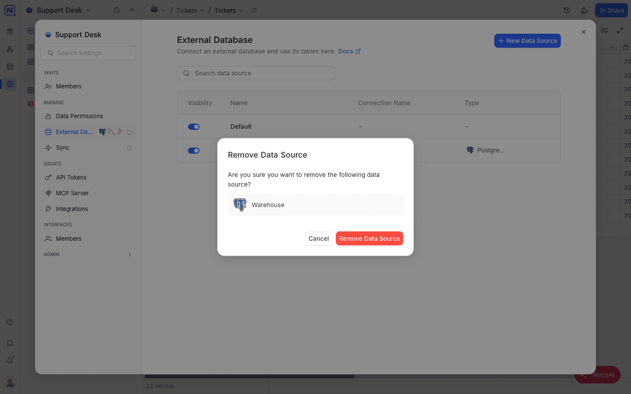
Task: Open the extensions puzzle icon
Action: pyautogui.click(x=585, y=11)
